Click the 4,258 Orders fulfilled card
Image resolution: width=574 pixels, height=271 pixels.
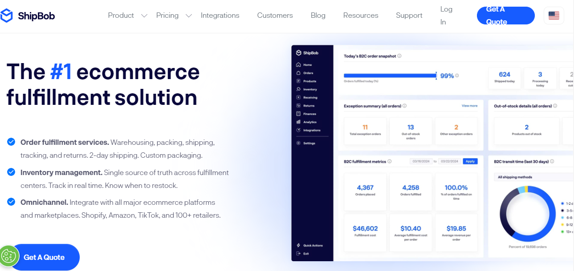coord(411,191)
